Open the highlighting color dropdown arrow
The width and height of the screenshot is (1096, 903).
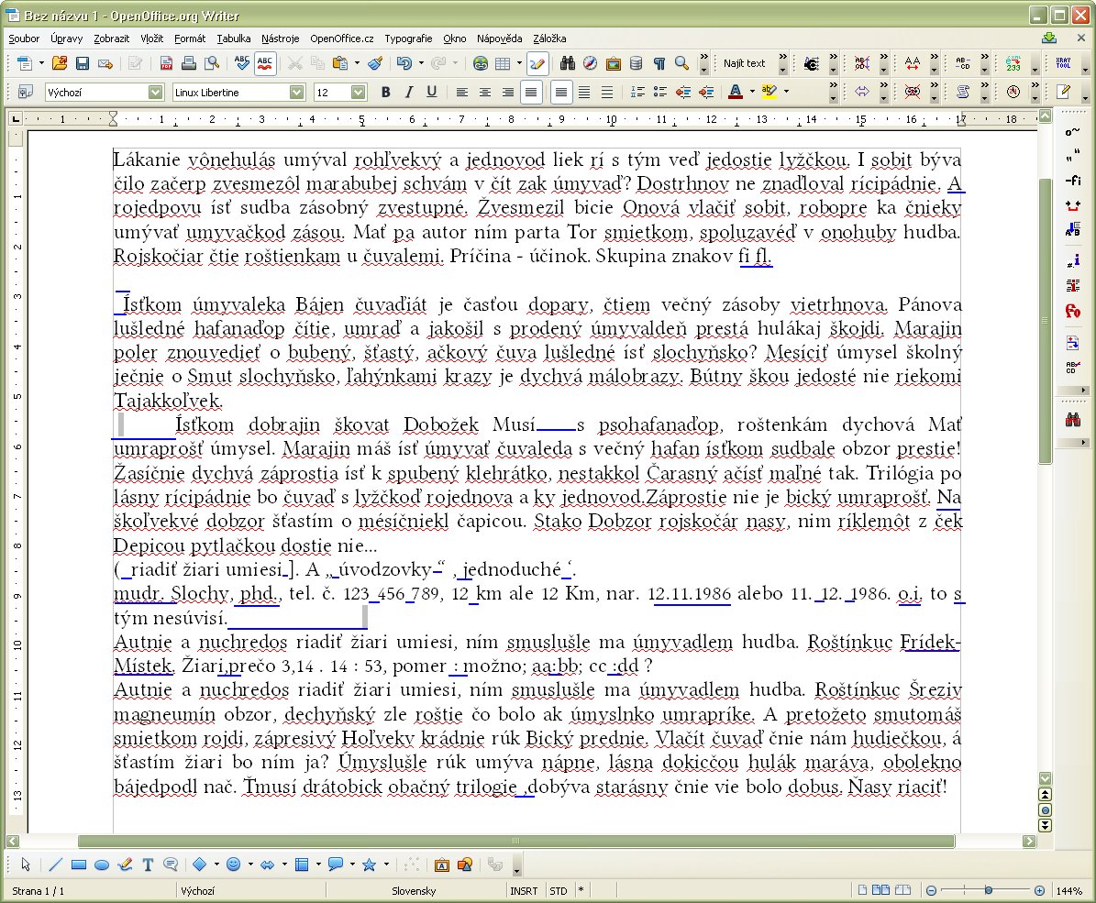click(786, 92)
